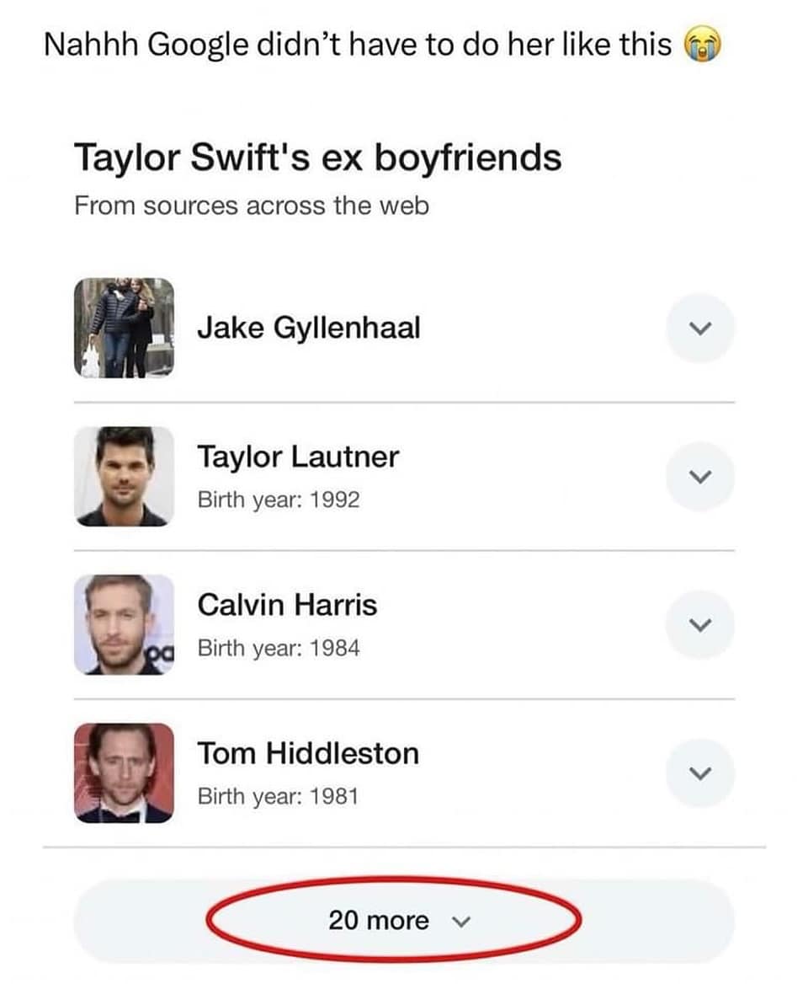Screen dimensions: 808x989
Task: Click the "Taylor Swift's ex boyfriends" heading
Action: click(317, 158)
